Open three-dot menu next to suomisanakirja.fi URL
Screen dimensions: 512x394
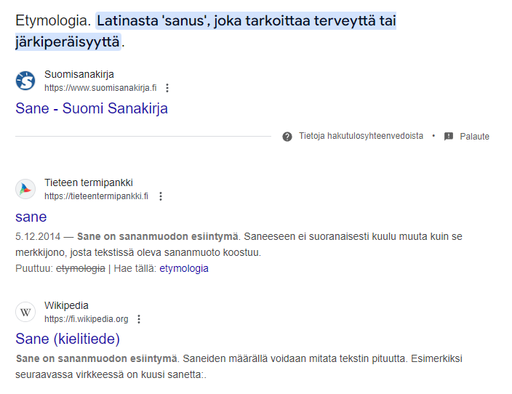pos(167,88)
